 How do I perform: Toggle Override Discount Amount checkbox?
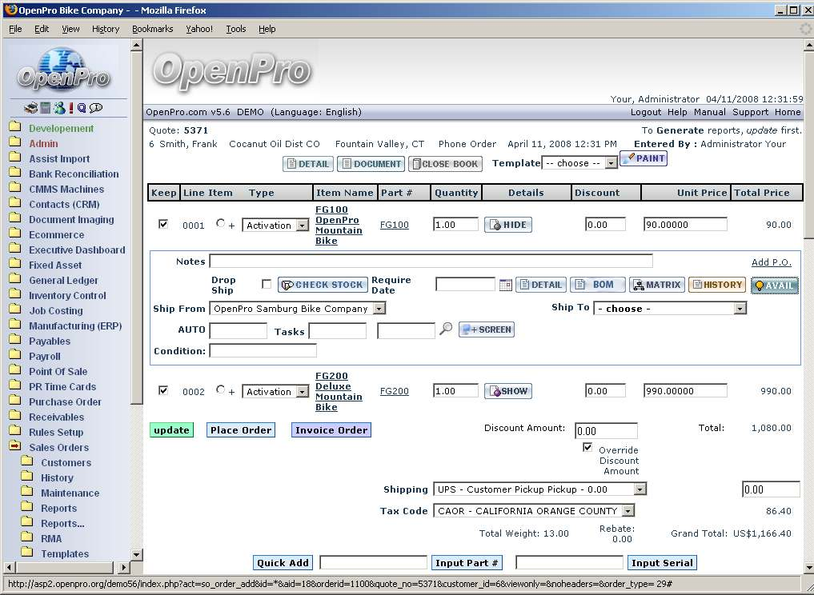point(588,448)
